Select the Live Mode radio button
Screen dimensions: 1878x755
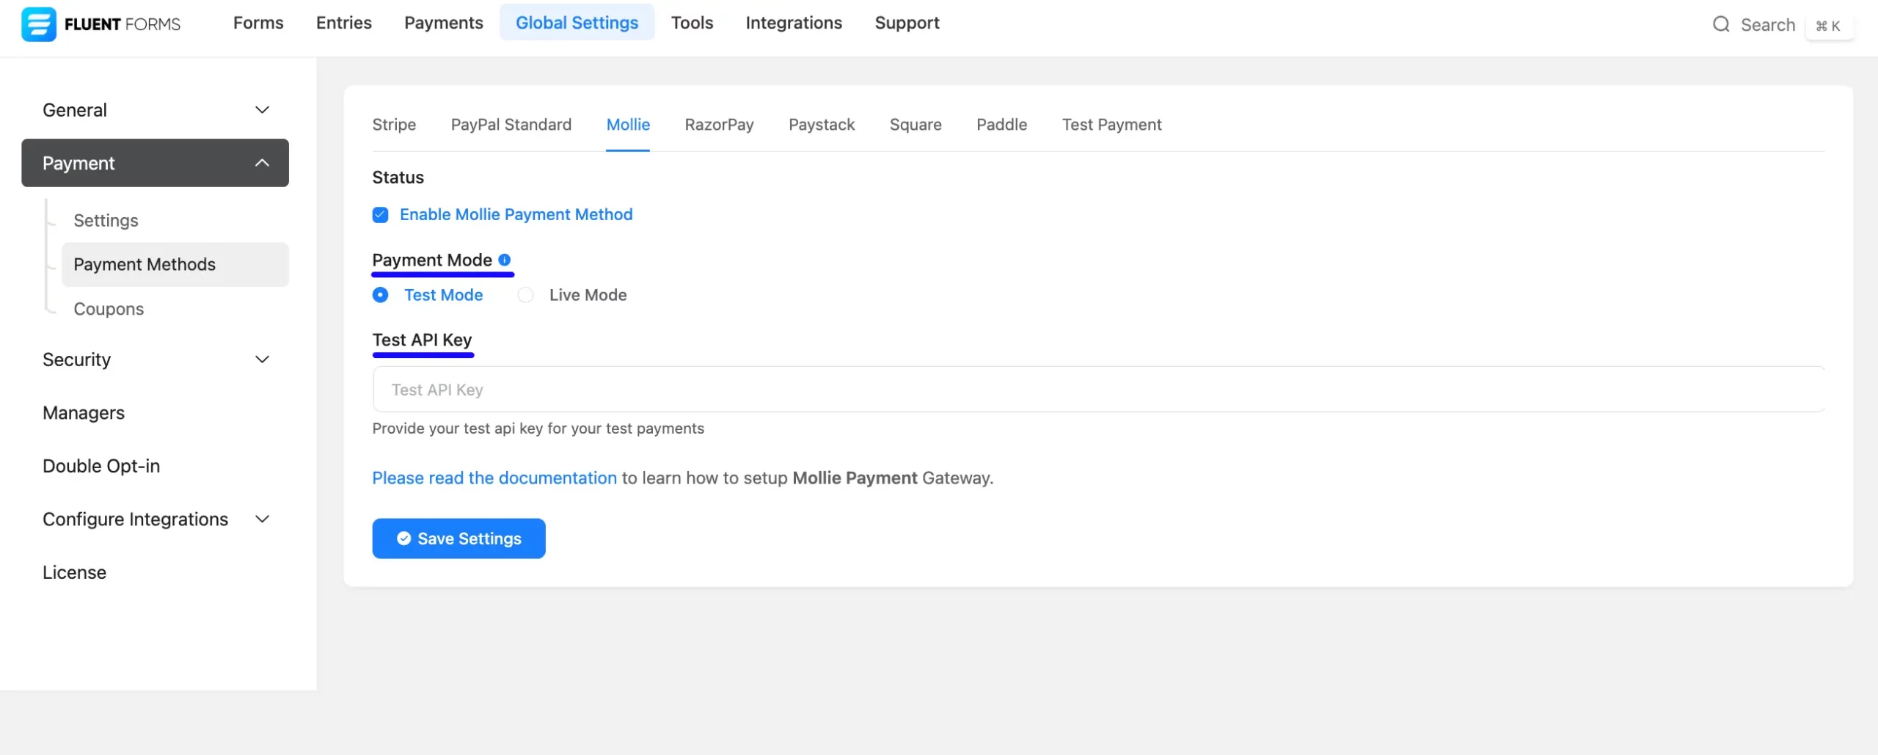tap(525, 295)
